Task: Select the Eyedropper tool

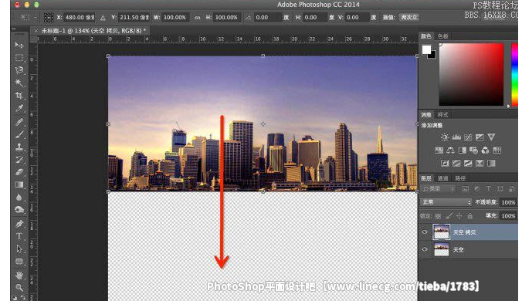Action: (19, 108)
